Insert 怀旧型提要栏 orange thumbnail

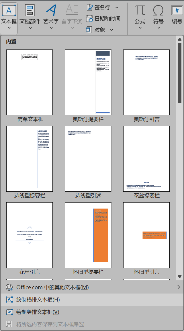pyautogui.click(x=88, y=235)
